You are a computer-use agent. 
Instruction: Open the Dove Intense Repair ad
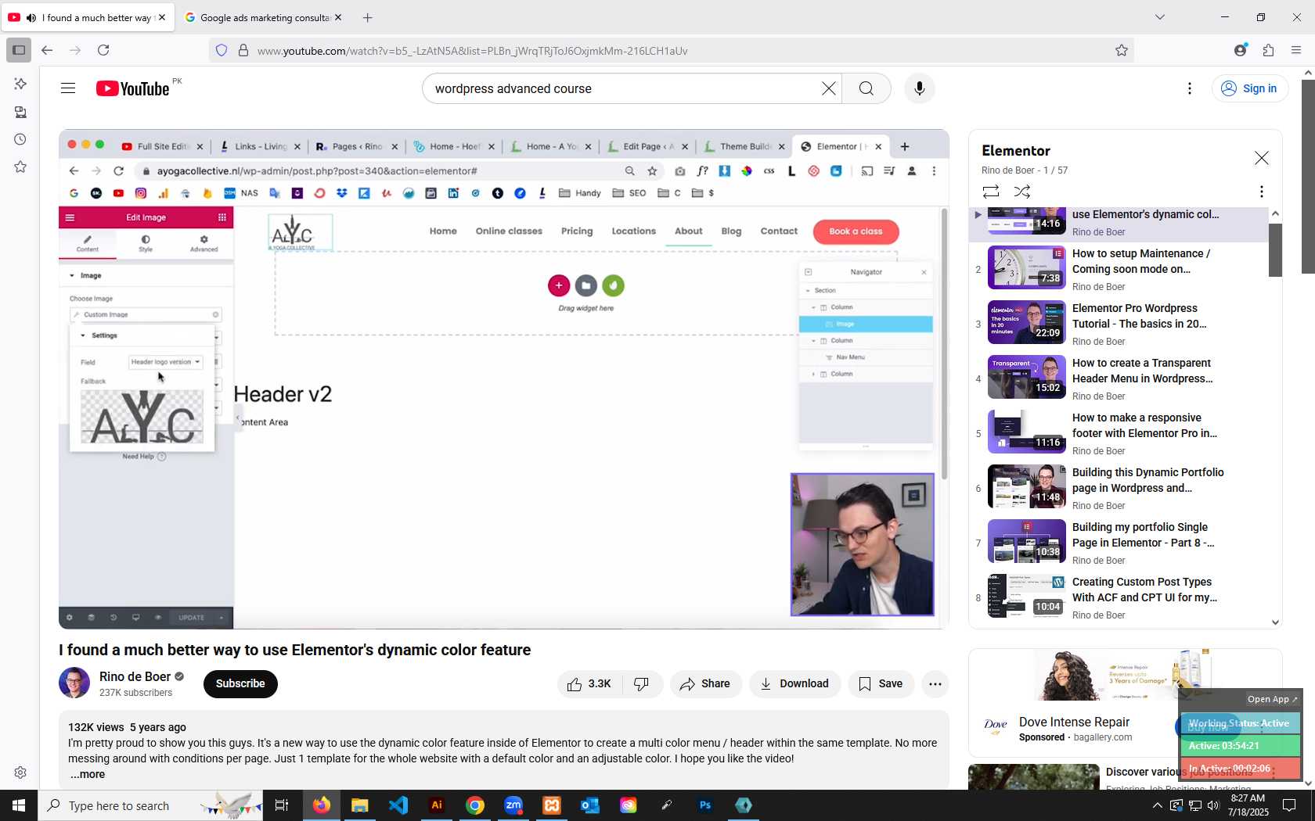tap(1074, 722)
